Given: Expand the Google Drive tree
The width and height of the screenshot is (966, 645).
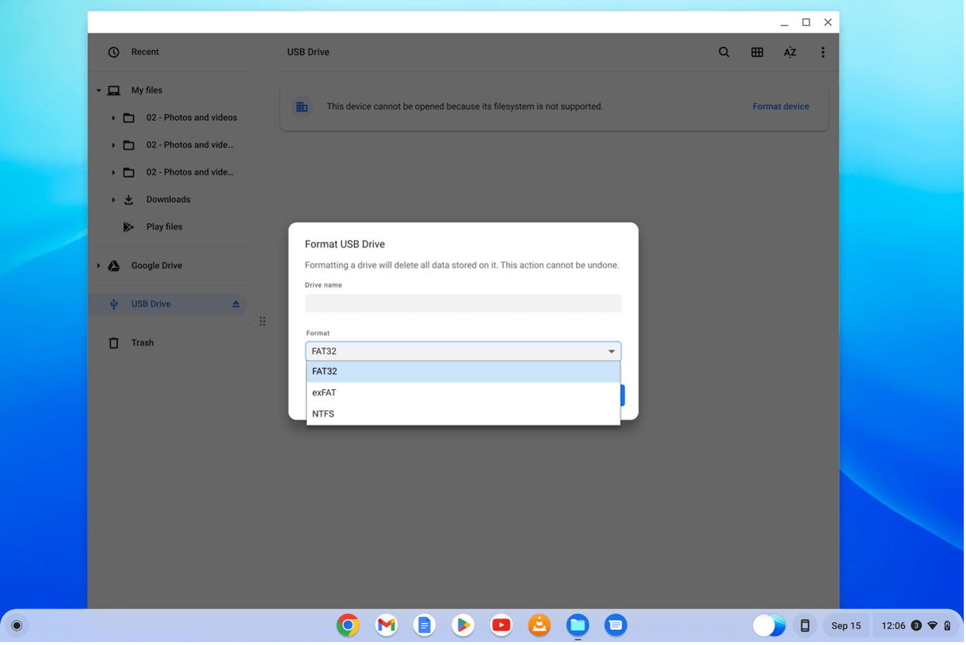Looking at the screenshot, I should tap(99, 266).
